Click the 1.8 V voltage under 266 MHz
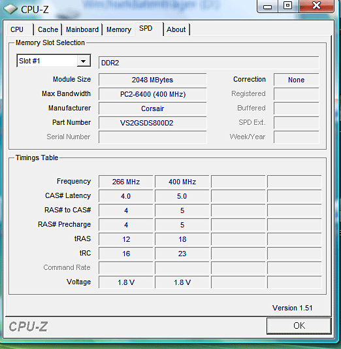Viewport: 341px width, 349px height. pos(126,282)
